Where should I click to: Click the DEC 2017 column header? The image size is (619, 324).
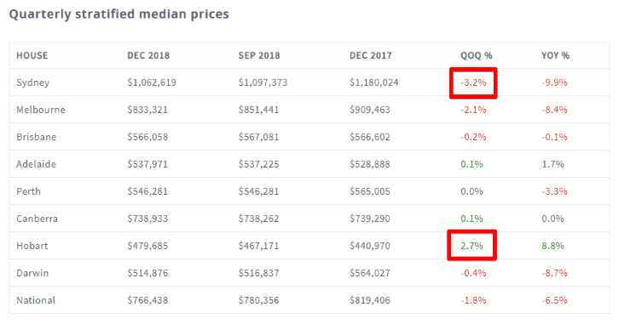point(371,55)
